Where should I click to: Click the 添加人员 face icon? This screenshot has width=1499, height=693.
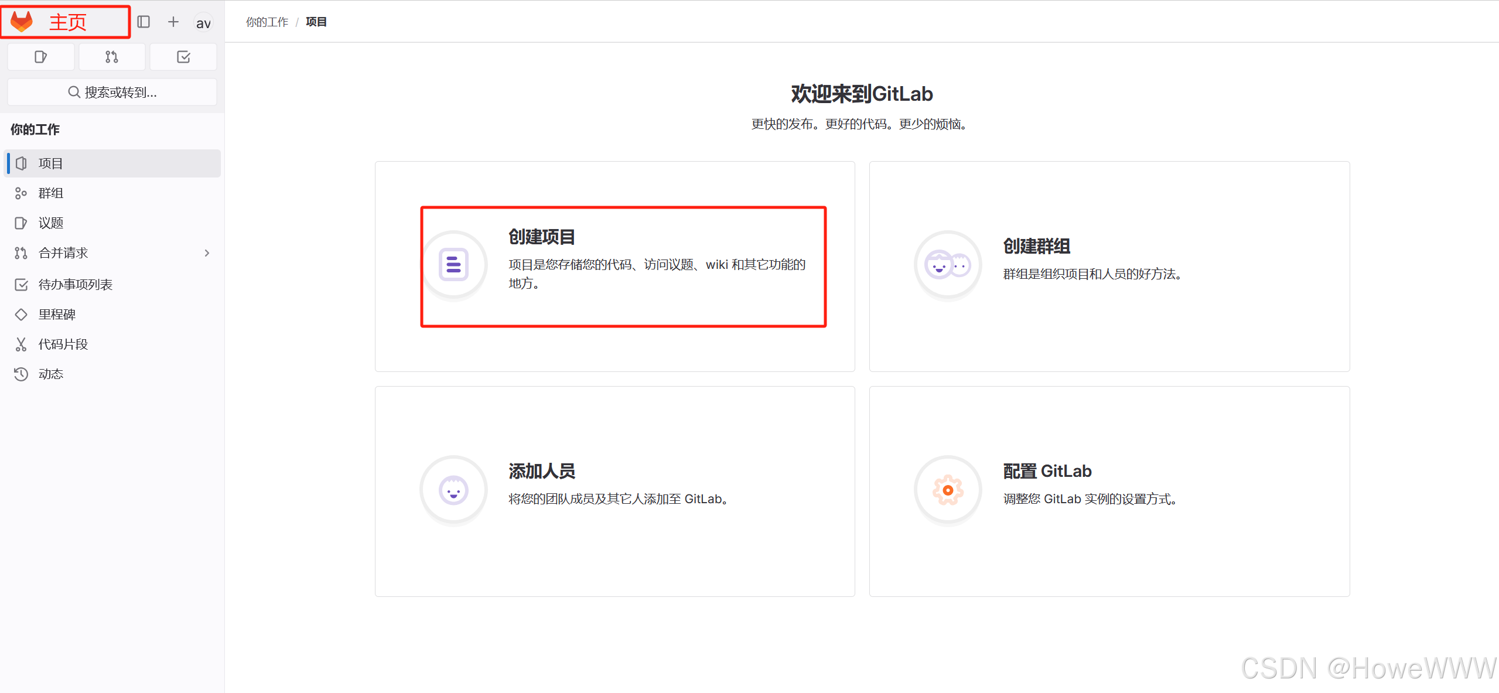point(453,490)
